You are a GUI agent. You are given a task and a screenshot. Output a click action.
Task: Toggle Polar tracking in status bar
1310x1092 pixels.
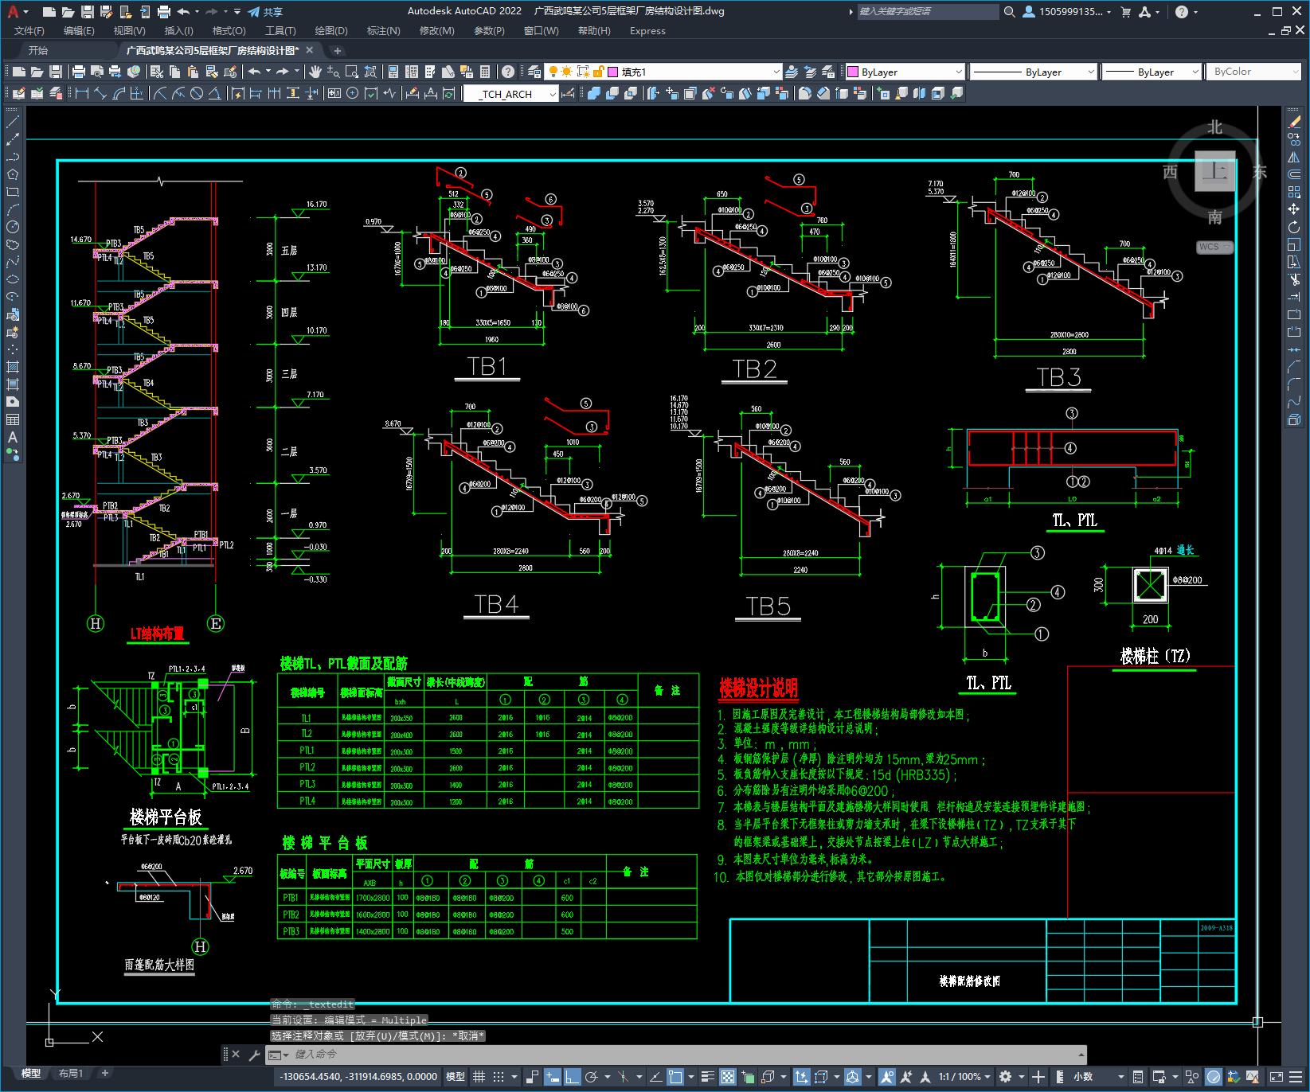pyautogui.click(x=592, y=1077)
